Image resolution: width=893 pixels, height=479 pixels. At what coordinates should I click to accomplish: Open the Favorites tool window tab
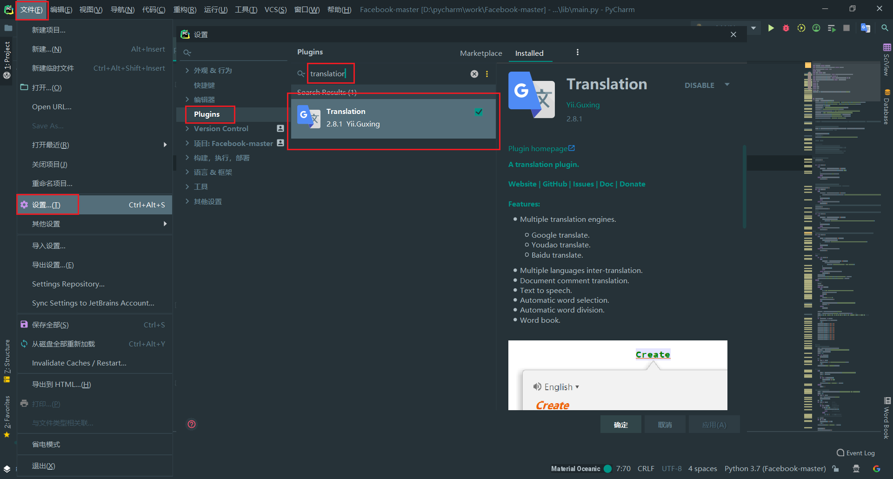coord(7,416)
